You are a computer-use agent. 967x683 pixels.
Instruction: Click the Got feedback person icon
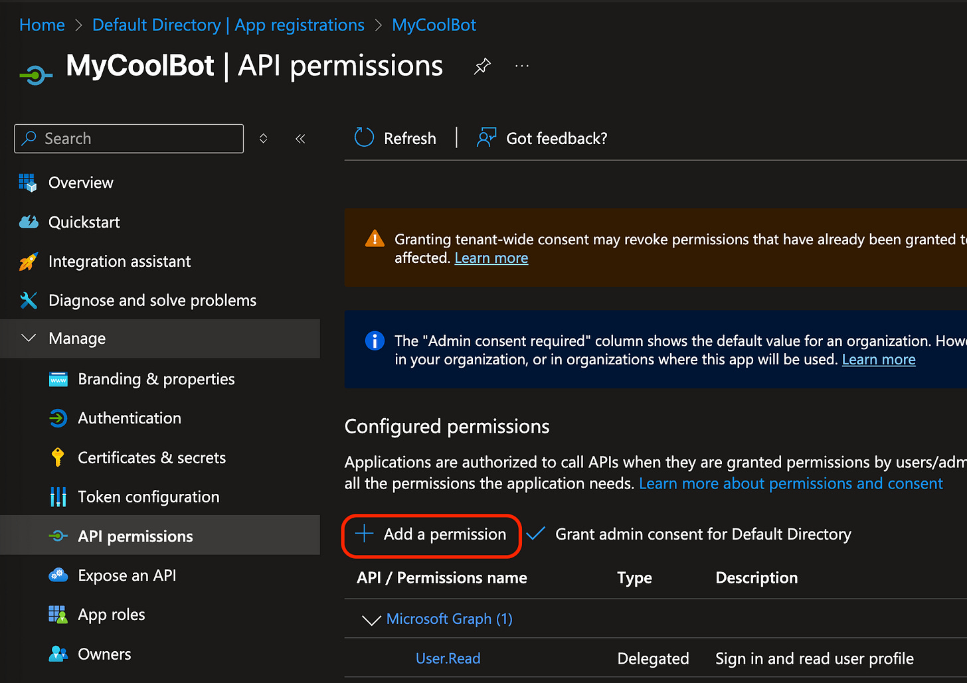point(486,138)
